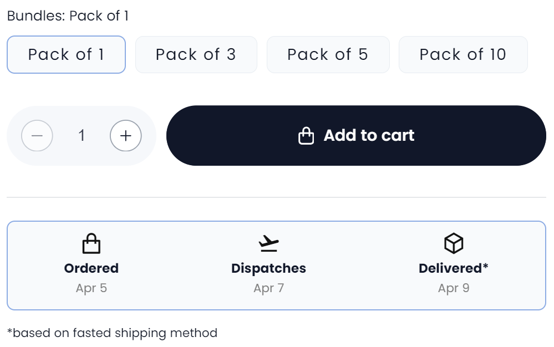Select the Pack of 1 bundle
The image size is (554, 347).
tap(66, 54)
